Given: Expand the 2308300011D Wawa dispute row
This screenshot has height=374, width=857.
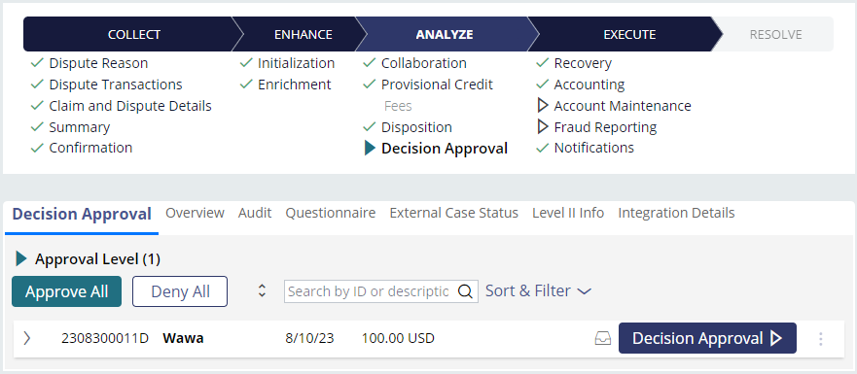Looking at the screenshot, I should (27, 338).
